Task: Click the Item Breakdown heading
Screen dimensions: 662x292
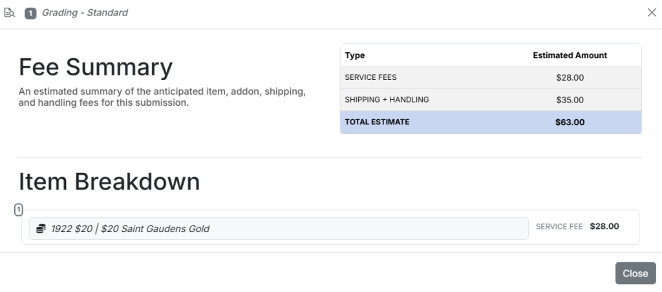Action: click(109, 182)
